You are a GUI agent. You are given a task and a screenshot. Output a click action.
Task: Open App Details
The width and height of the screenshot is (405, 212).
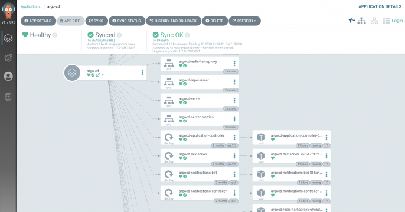pyautogui.click(x=38, y=21)
